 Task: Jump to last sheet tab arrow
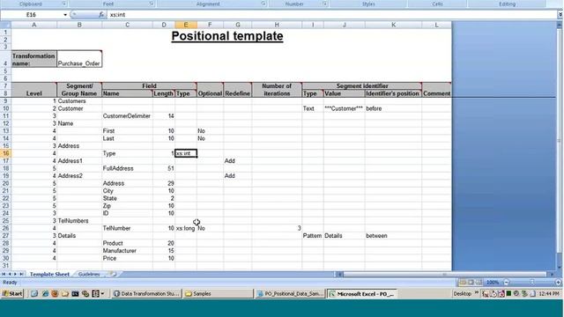pyautogui.click(x=21, y=274)
